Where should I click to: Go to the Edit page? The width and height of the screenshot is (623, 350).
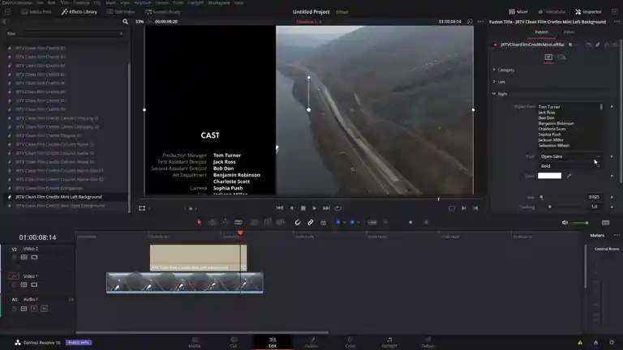[273, 342]
